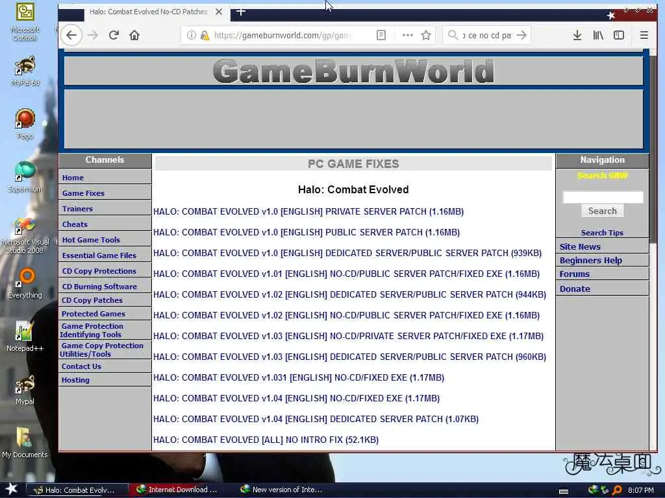The image size is (665, 498).
Task: Open Site News in Navigation
Action: click(580, 246)
